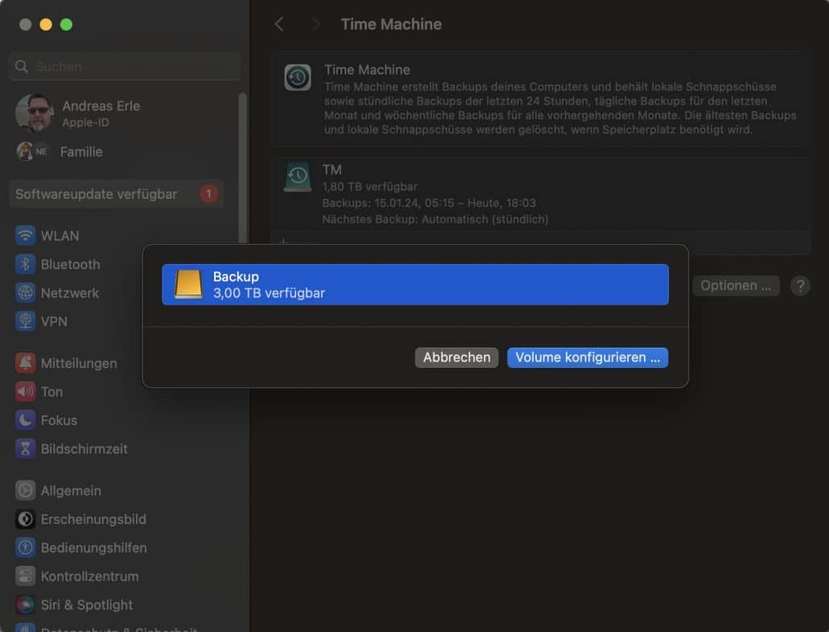
Task: Click the magnifier icon in search field
Action: [x=21, y=67]
